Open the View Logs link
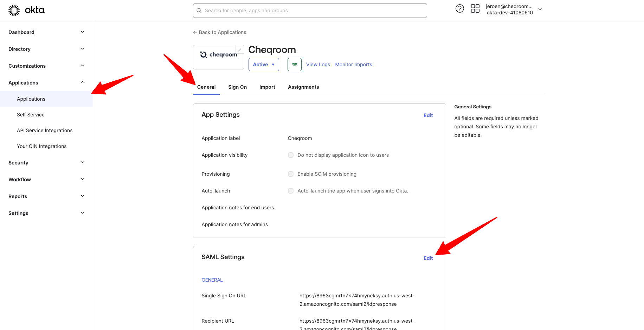 point(318,65)
